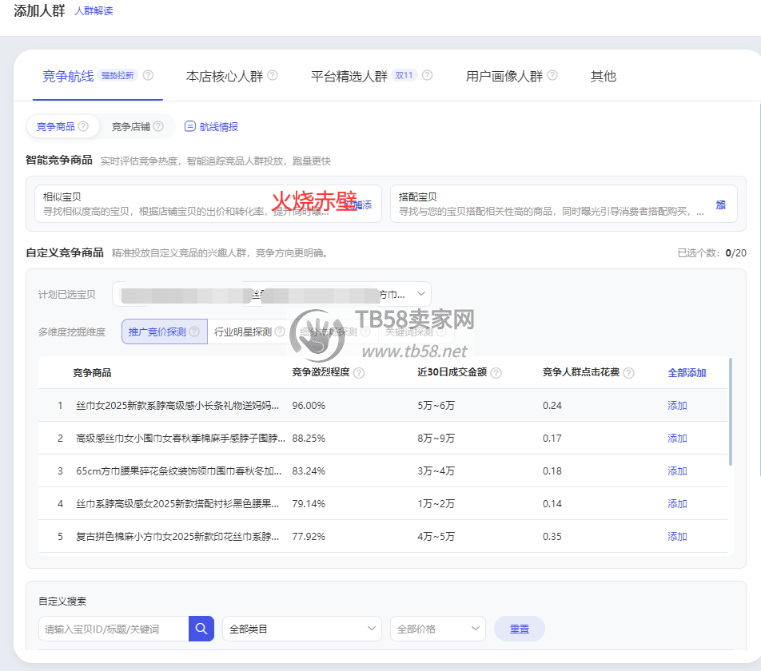
Task: Open the 全部价格 price dropdown
Action: click(x=437, y=629)
